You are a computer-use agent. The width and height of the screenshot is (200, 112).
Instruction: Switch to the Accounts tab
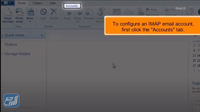click(x=72, y=6)
